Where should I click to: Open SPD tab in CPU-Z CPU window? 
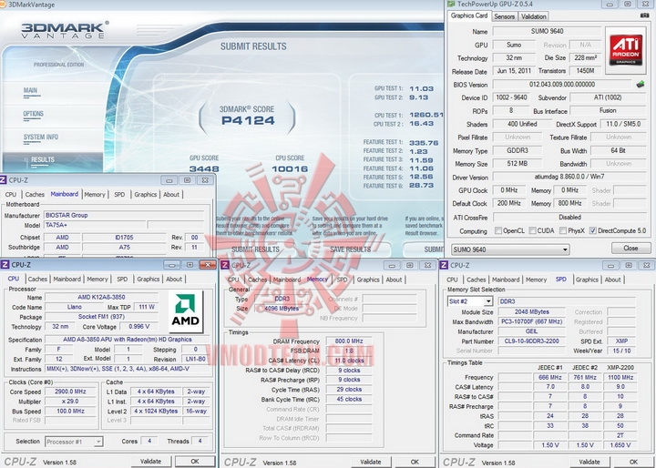coord(122,279)
